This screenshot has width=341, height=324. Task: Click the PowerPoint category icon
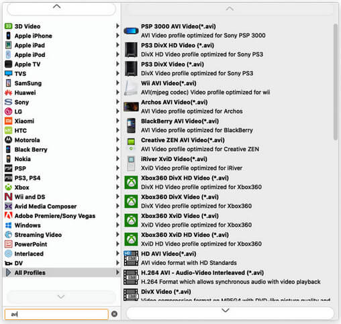coord(8,244)
